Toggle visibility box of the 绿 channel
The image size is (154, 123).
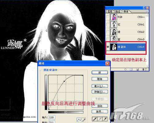[x=108, y=32]
